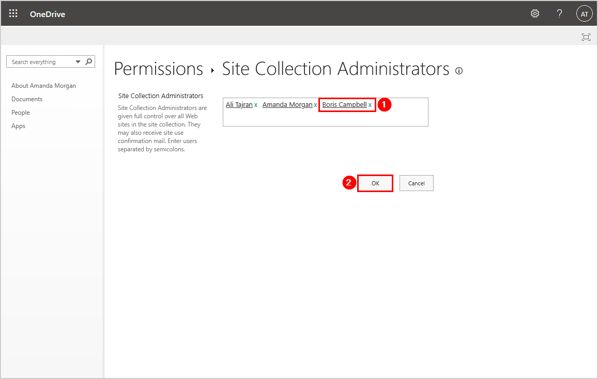Image resolution: width=598 pixels, height=379 pixels.
Task: Remove Ali Tajran with the x
Action: [256, 105]
